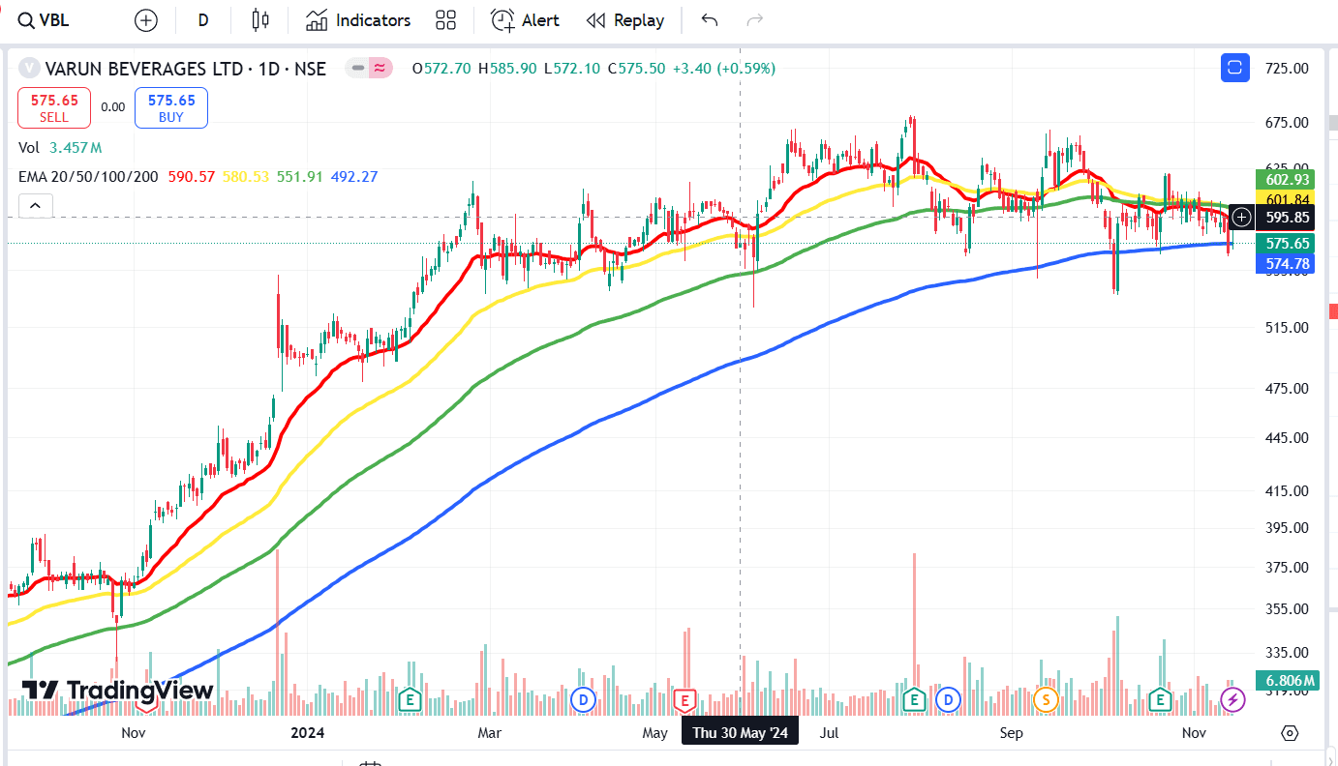Click the 445.00 price scale label
Image resolution: width=1338 pixels, height=766 pixels.
pos(1287,438)
